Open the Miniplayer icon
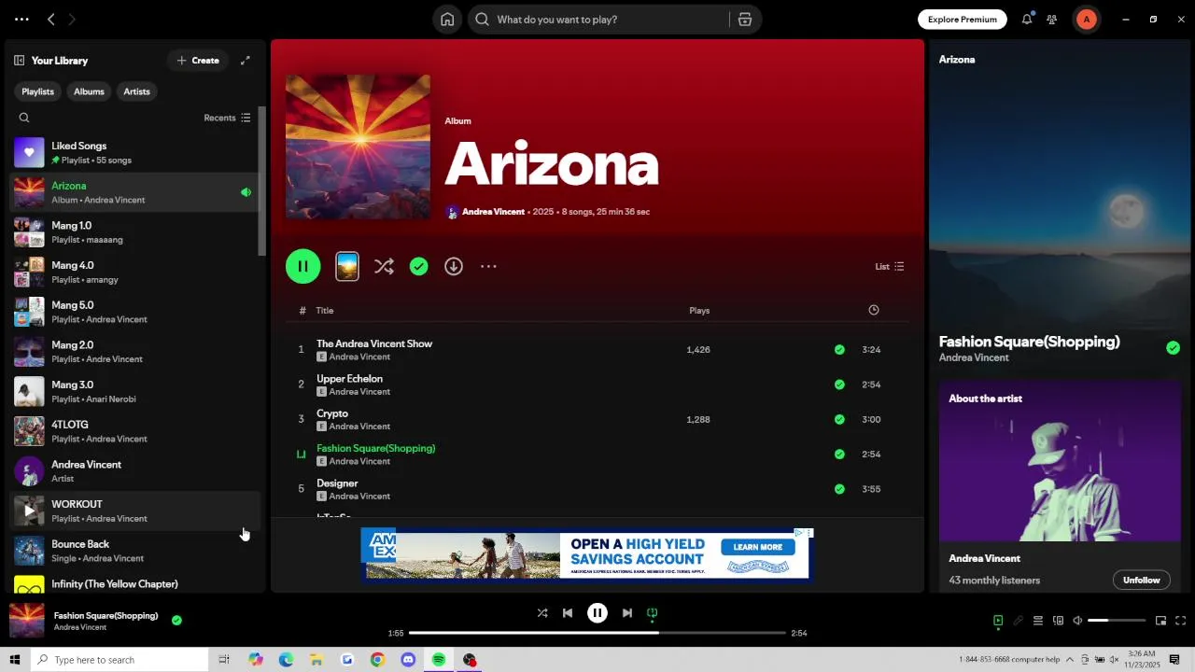This screenshot has height=672, width=1195. [x=1160, y=621]
